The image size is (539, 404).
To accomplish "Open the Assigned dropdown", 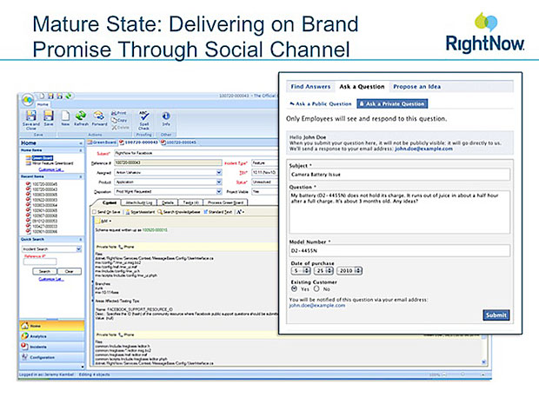I will click(219, 172).
